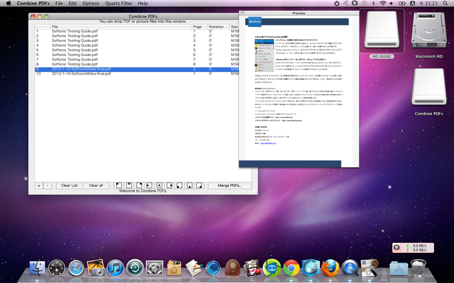Select row 8 Softonic Testing Guide.pdf

point(137,64)
